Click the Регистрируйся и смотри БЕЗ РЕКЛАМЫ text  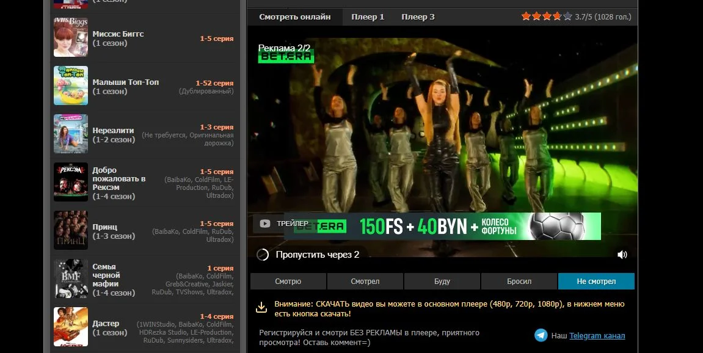[x=369, y=337]
